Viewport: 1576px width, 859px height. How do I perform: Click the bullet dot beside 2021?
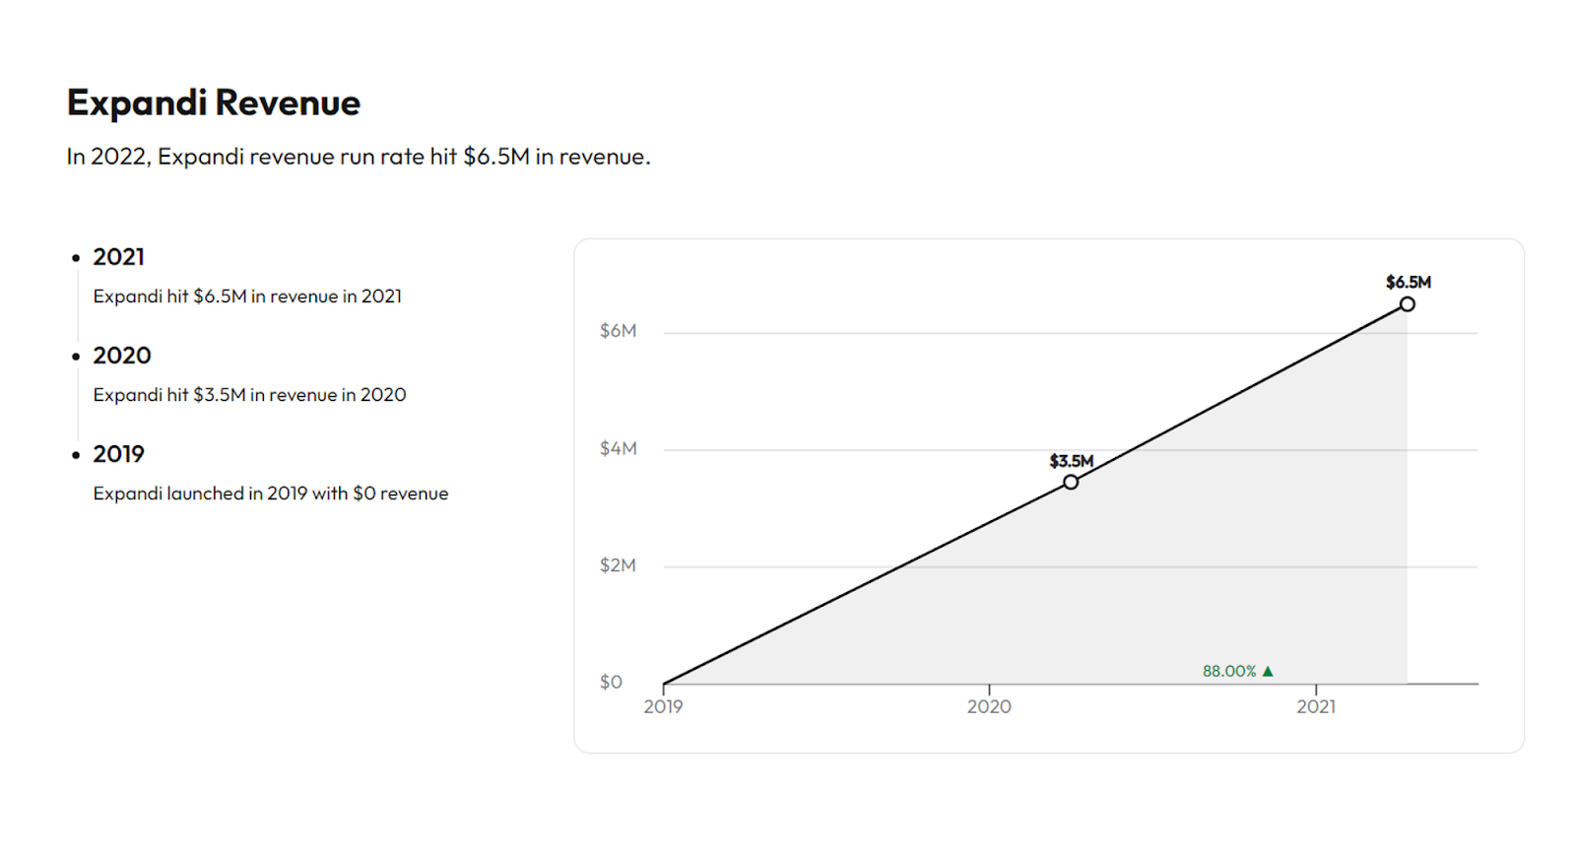76,258
